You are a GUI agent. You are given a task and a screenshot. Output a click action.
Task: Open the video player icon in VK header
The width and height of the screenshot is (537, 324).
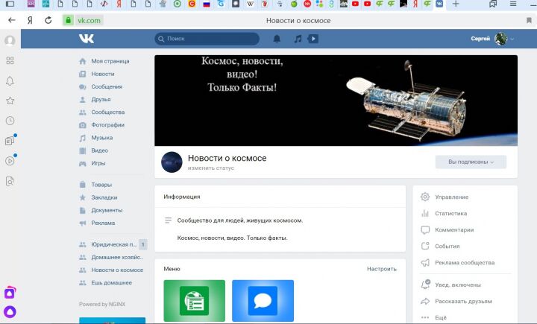tap(313, 39)
